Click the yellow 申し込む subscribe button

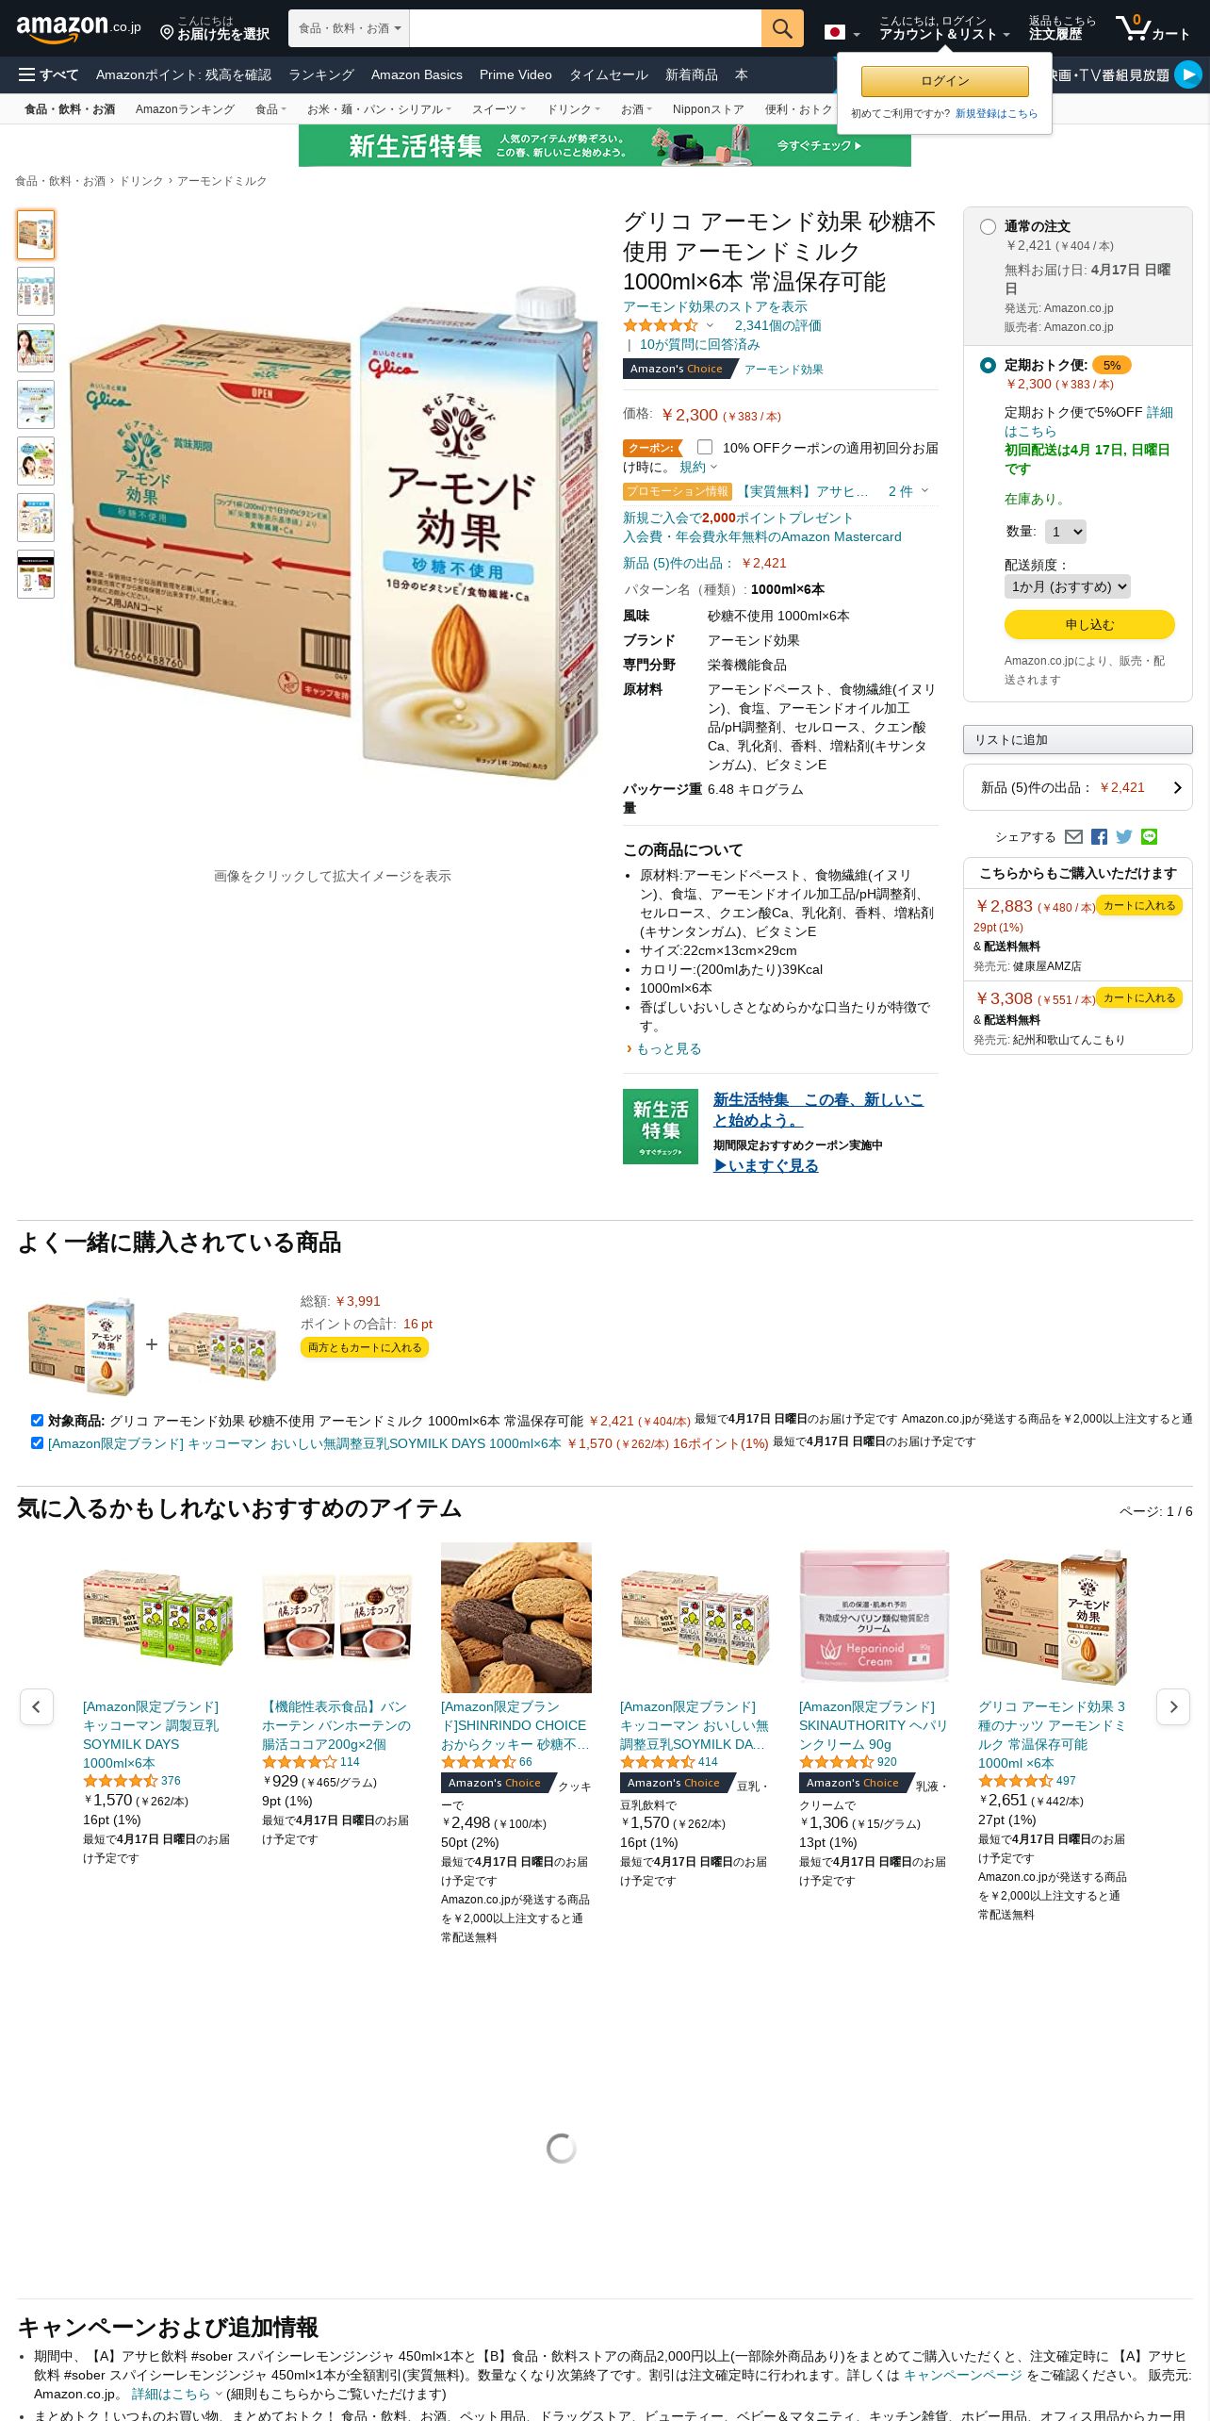1089,624
